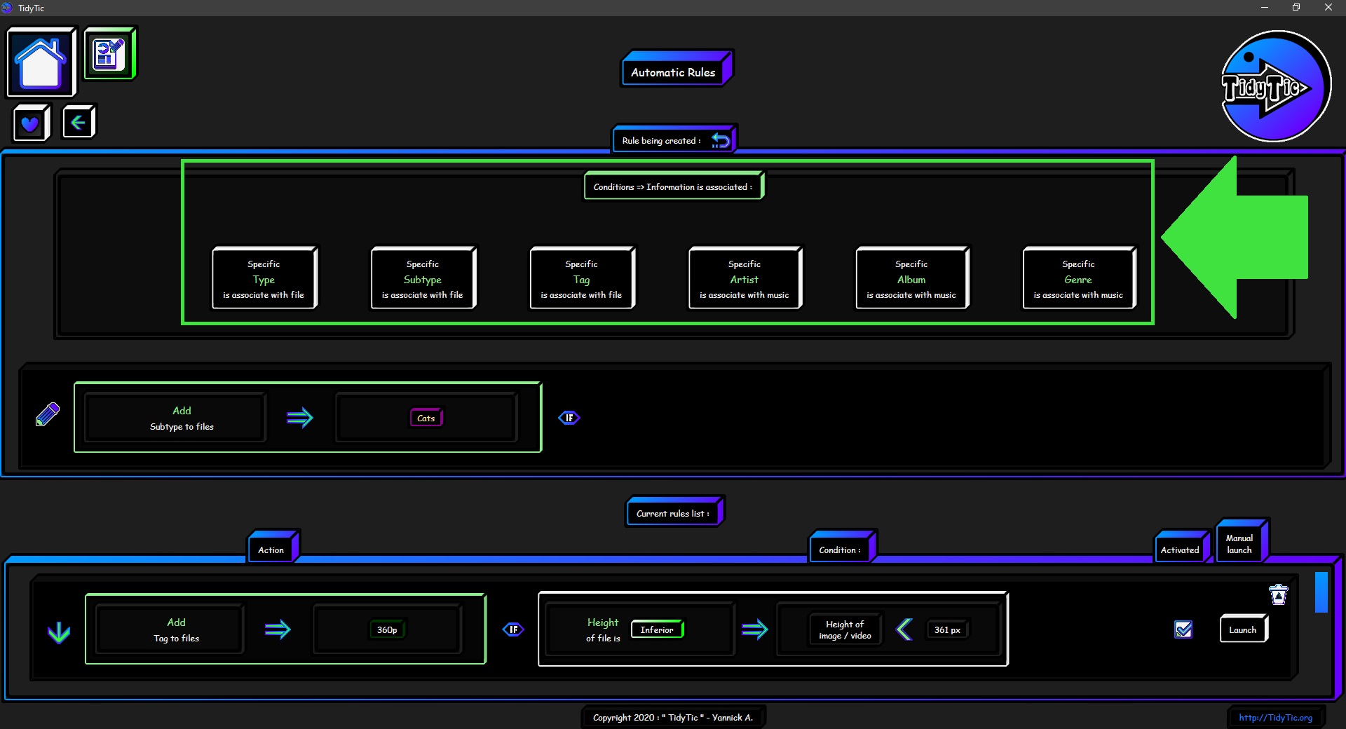Click the Inferior comparison selector
Screen dimensions: 1346x729
(657, 629)
